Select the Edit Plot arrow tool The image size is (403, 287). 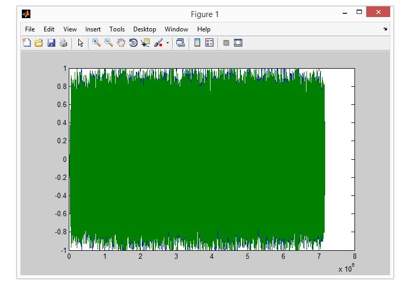[80, 43]
